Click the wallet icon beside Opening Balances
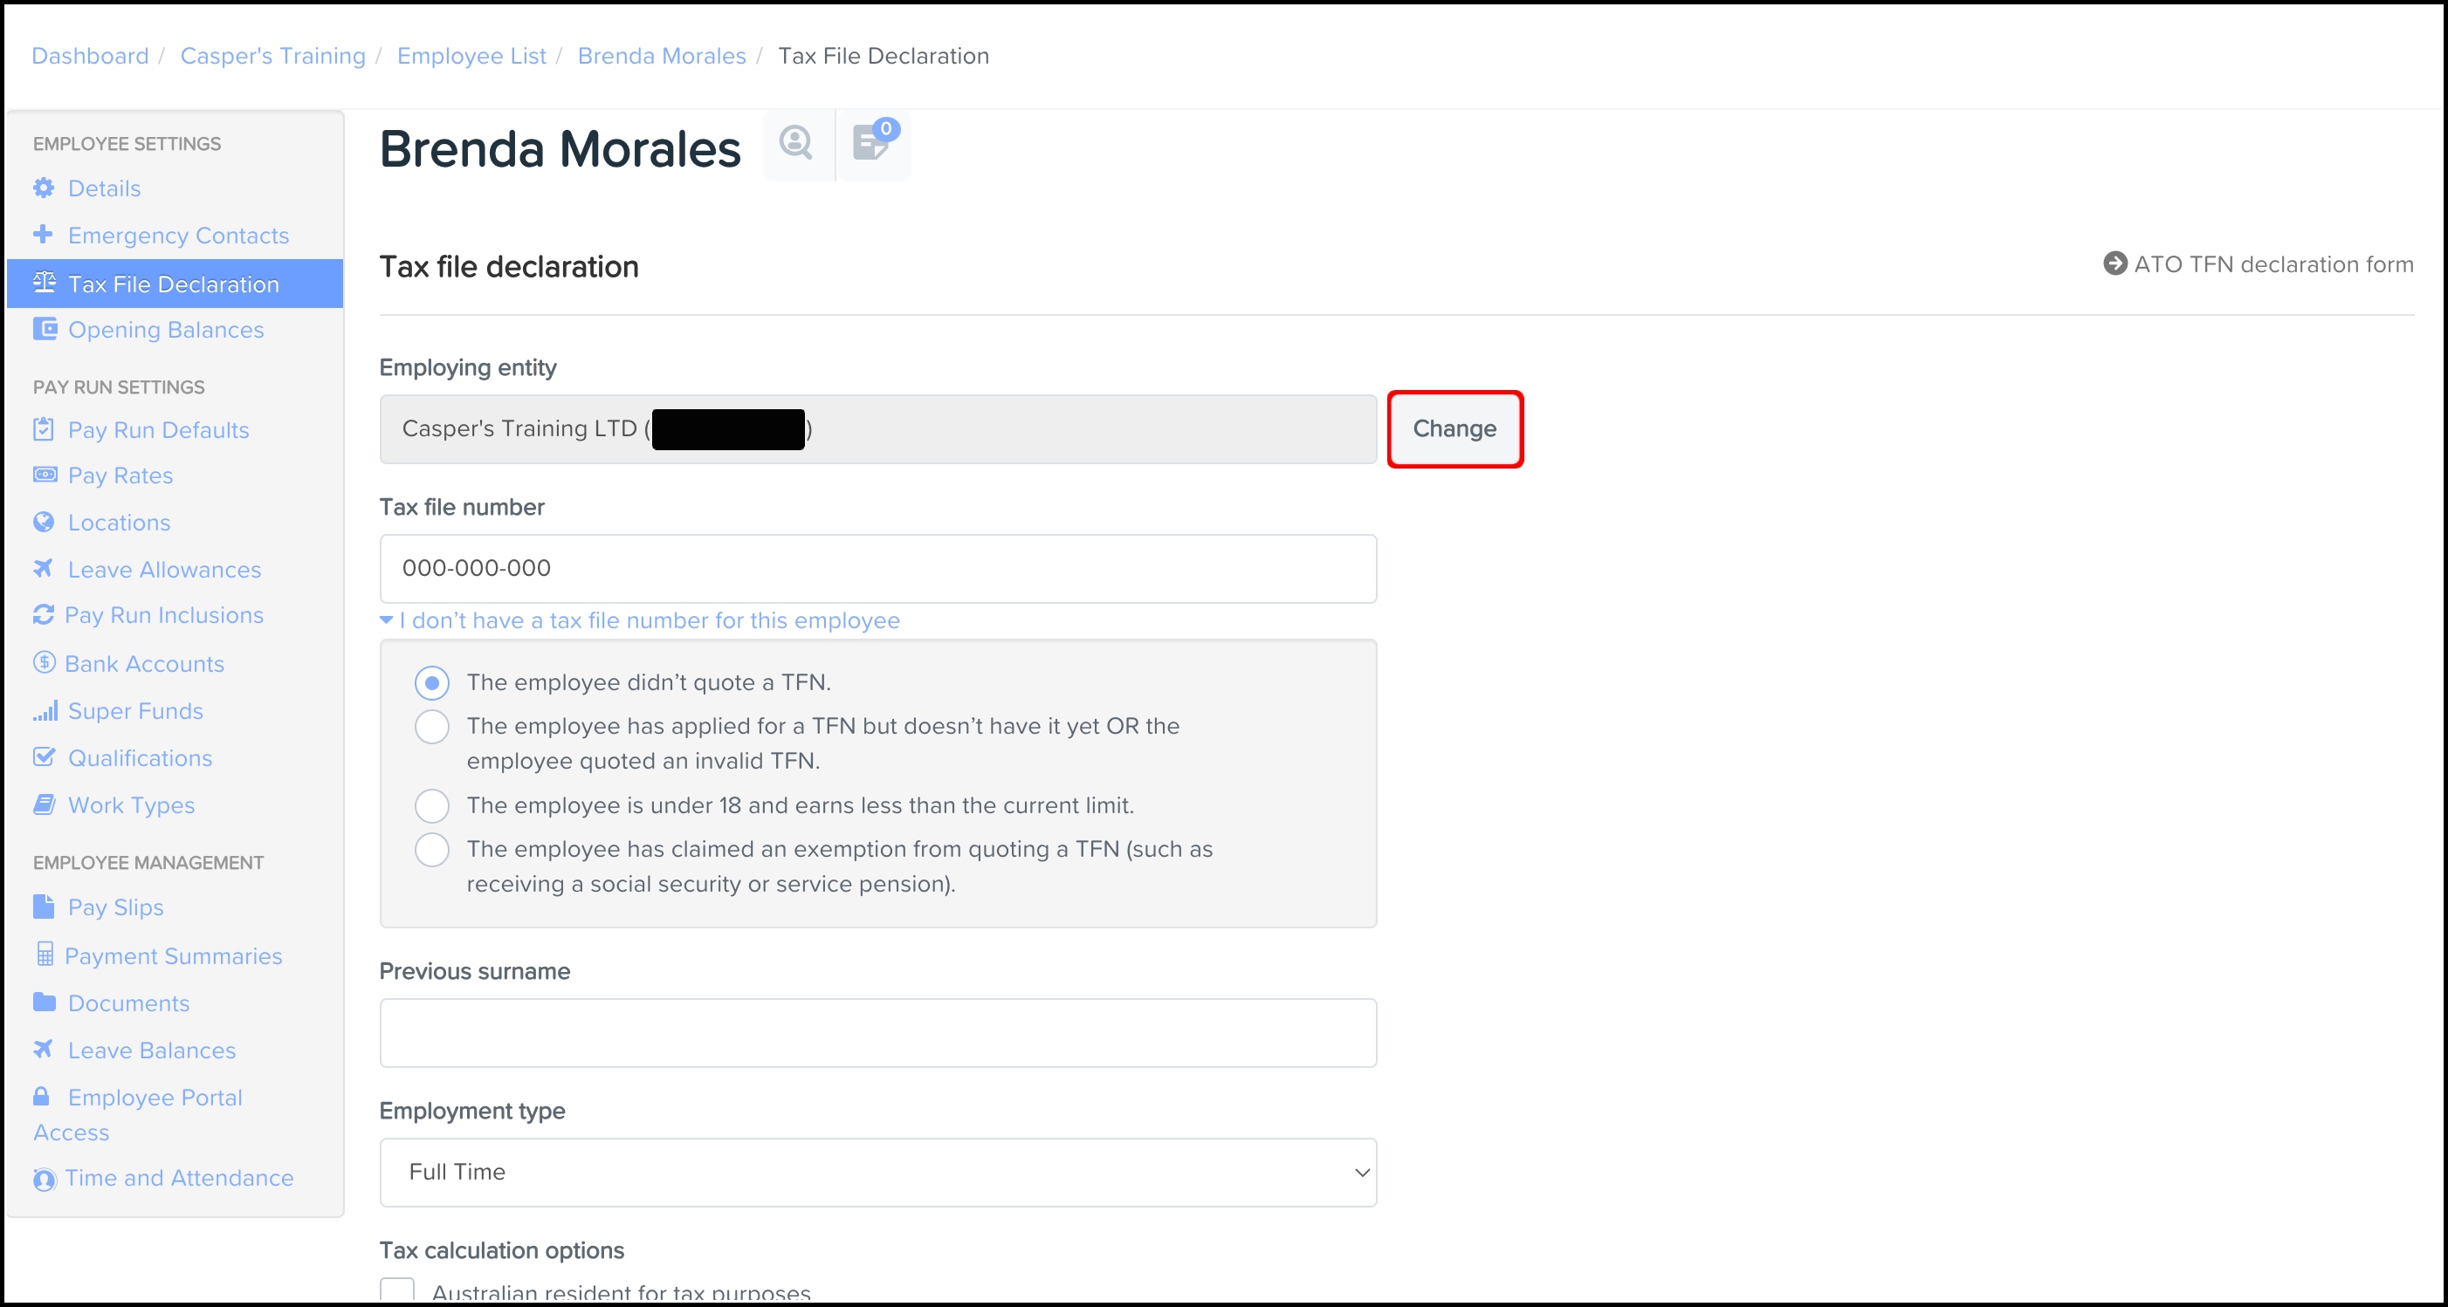Image resolution: width=2448 pixels, height=1307 pixels. pyautogui.click(x=45, y=329)
